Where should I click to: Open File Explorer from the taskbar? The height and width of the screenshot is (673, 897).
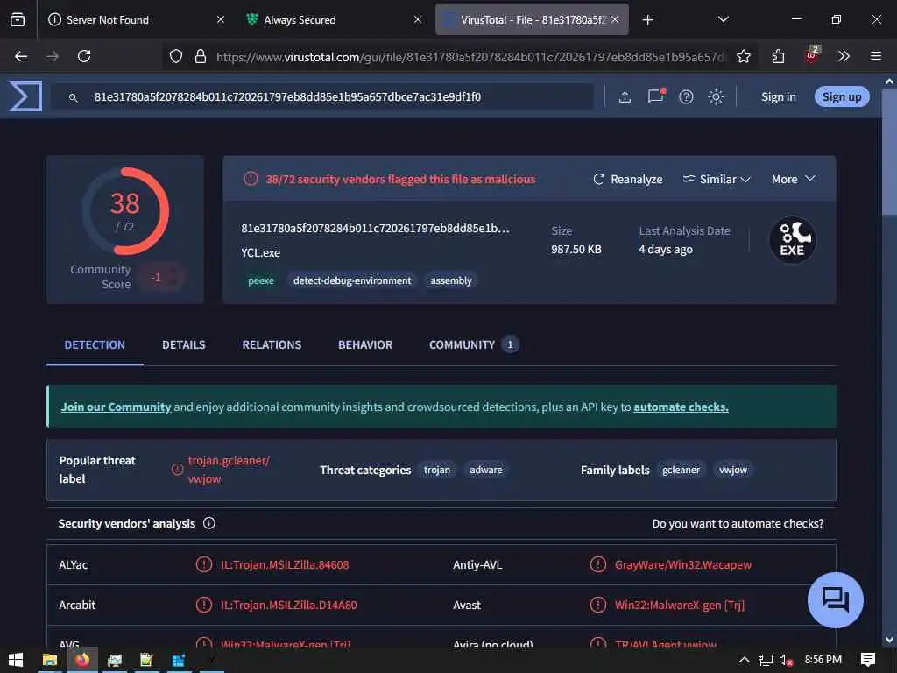[50, 660]
